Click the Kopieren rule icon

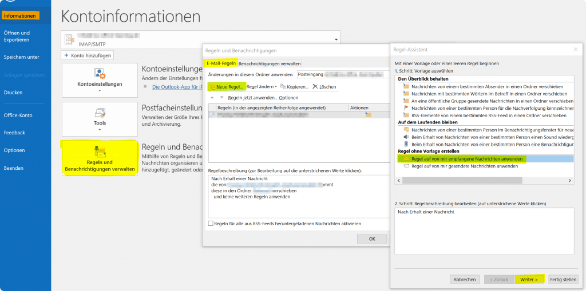tap(283, 87)
